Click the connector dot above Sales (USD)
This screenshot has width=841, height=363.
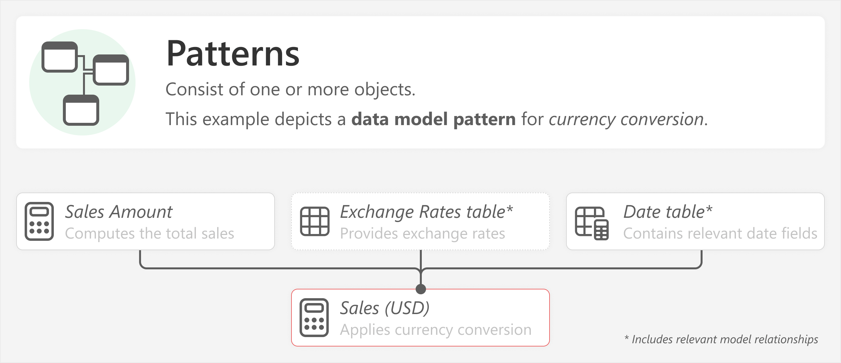click(421, 289)
